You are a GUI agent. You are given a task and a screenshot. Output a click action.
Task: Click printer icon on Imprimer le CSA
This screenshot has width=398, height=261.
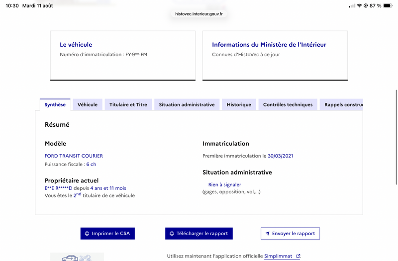pos(87,234)
